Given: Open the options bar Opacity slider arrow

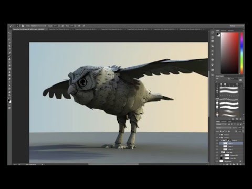Looking at the screenshot, I should click(59, 26).
